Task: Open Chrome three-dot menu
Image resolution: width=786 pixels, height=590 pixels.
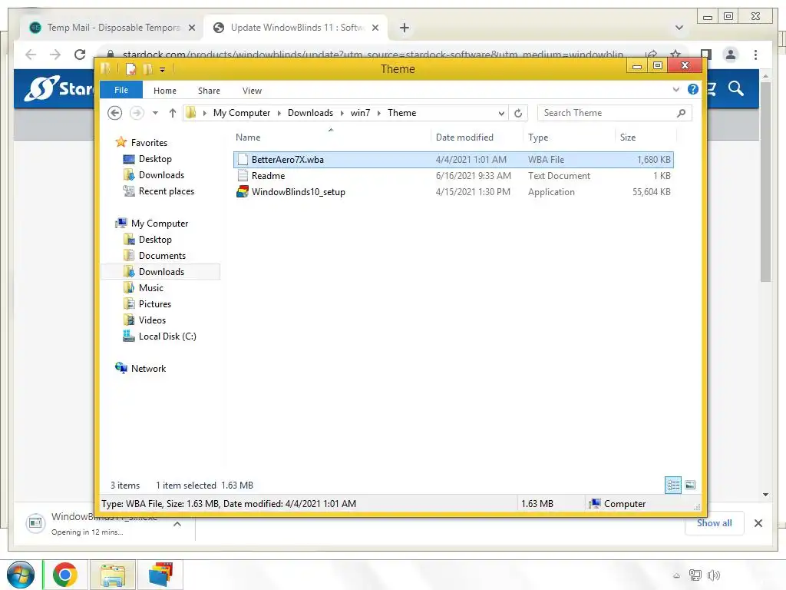Action: [755, 55]
